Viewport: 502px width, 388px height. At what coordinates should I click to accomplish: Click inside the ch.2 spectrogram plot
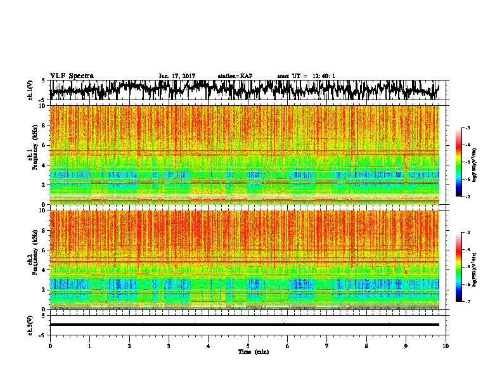[x=244, y=260]
